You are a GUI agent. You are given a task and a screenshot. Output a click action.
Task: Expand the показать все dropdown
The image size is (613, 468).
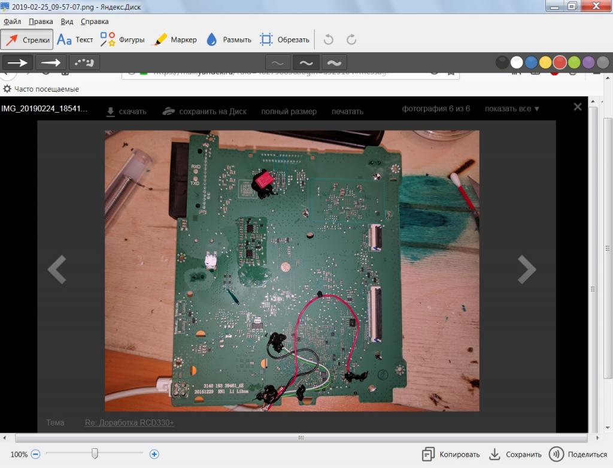click(512, 109)
